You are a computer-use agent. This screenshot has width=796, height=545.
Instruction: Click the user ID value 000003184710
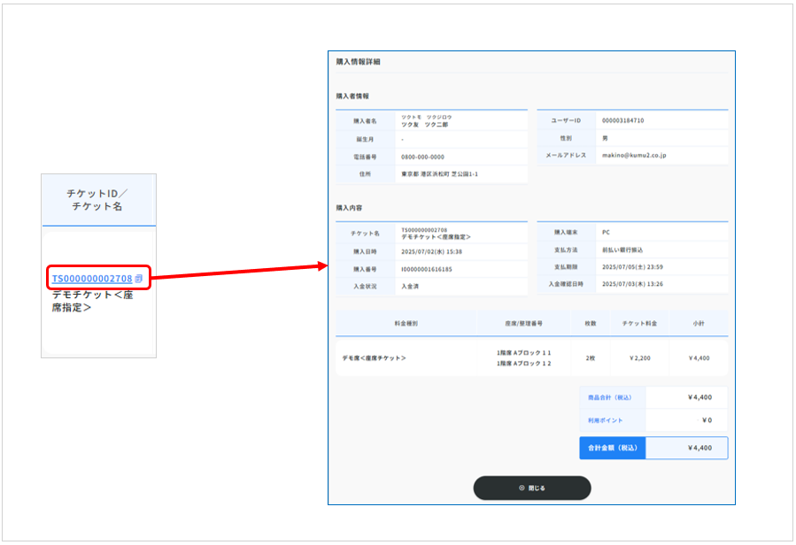[x=622, y=120]
